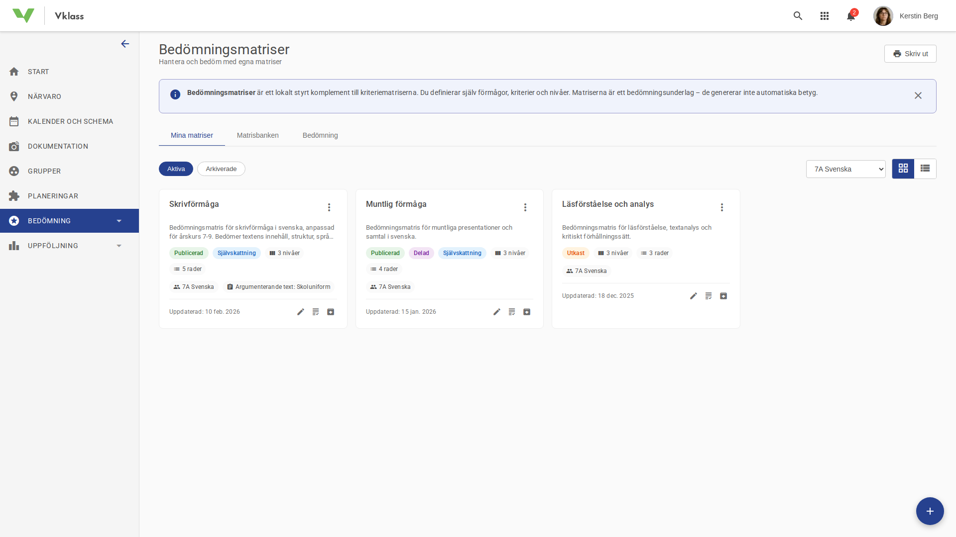Keep Aktiva filter selected

pyautogui.click(x=176, y=169)
